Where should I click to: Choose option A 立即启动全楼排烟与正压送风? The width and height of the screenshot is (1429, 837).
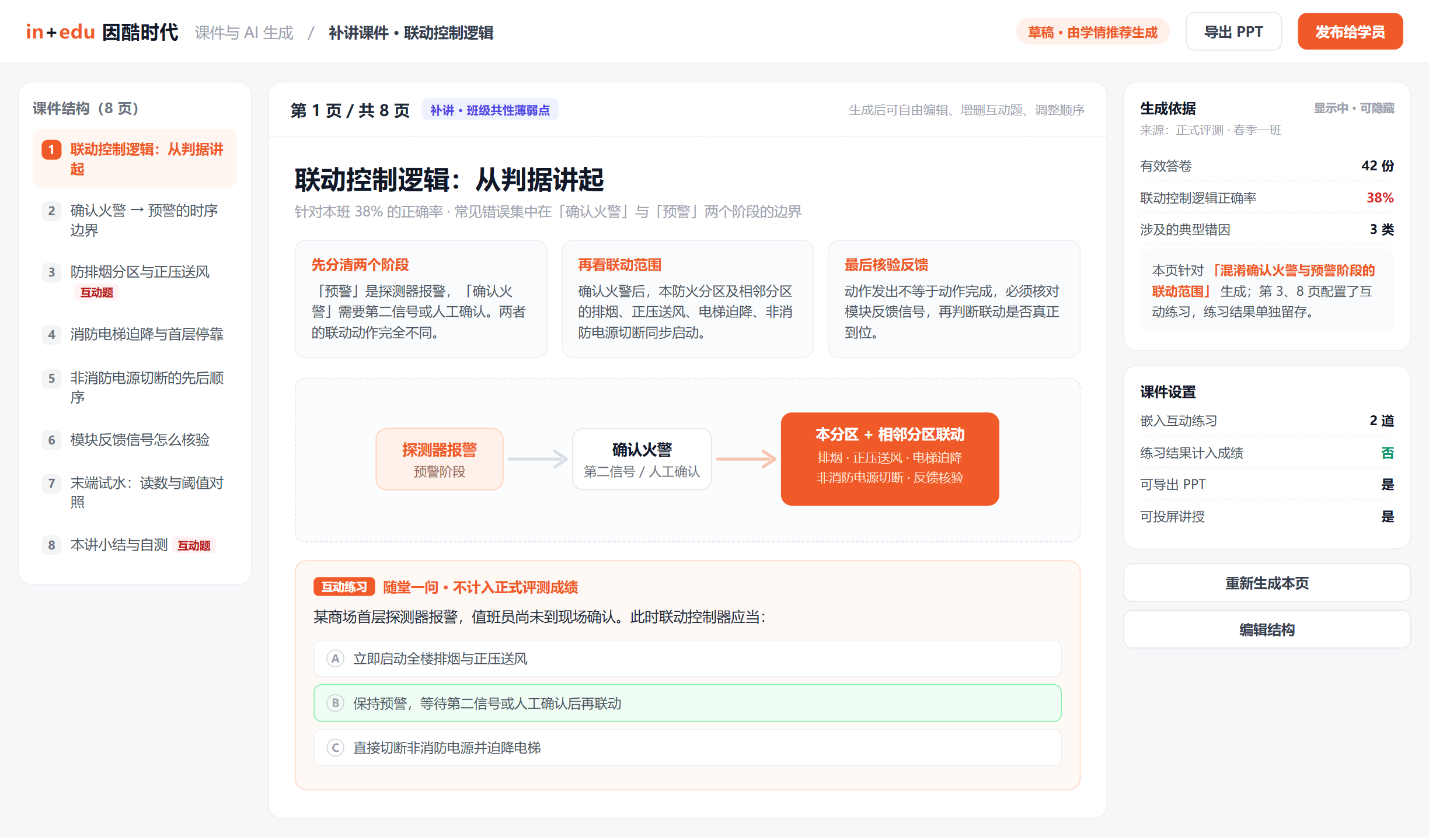tap(687, 659)
